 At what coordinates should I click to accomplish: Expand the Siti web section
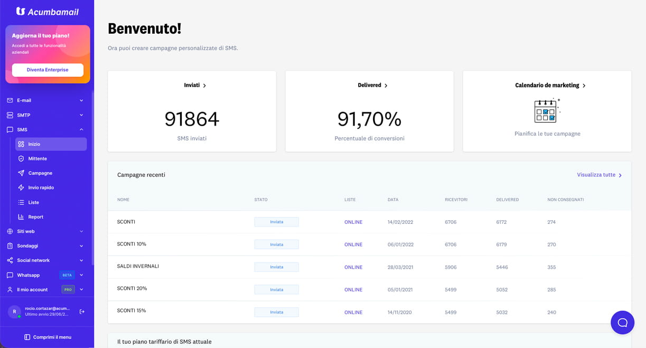point(45,231)
